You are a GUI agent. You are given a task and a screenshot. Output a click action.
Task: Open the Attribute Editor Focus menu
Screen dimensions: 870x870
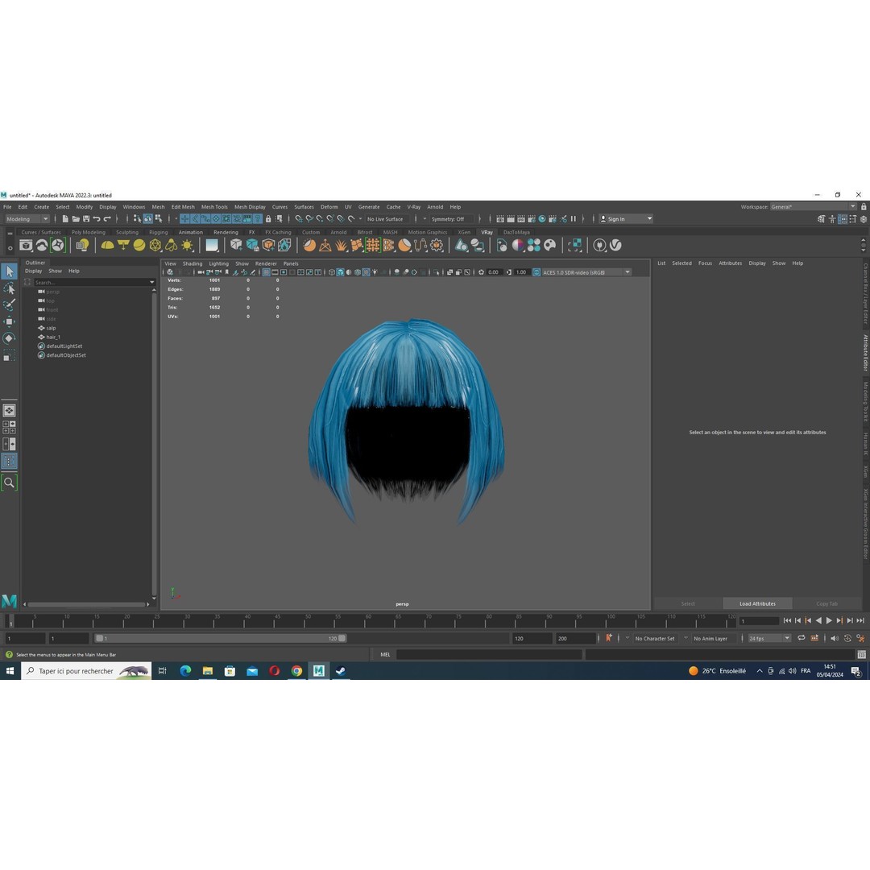tap(705, 263)
